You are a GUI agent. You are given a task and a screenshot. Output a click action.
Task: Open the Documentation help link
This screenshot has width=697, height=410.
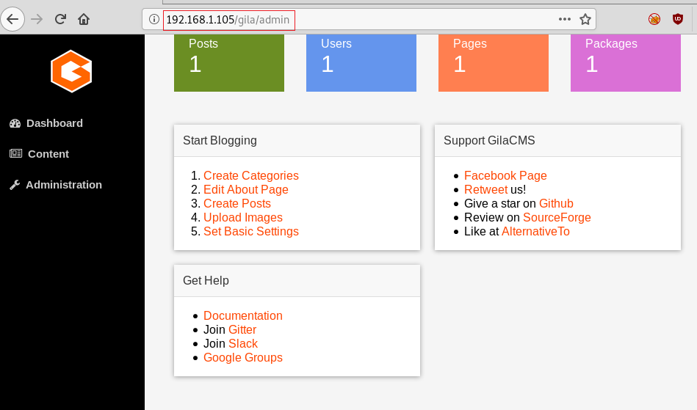pos(243,315)
